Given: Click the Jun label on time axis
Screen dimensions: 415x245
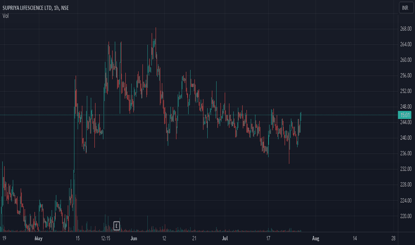Looking at the screenshot, I should click(x=134, y=238).
